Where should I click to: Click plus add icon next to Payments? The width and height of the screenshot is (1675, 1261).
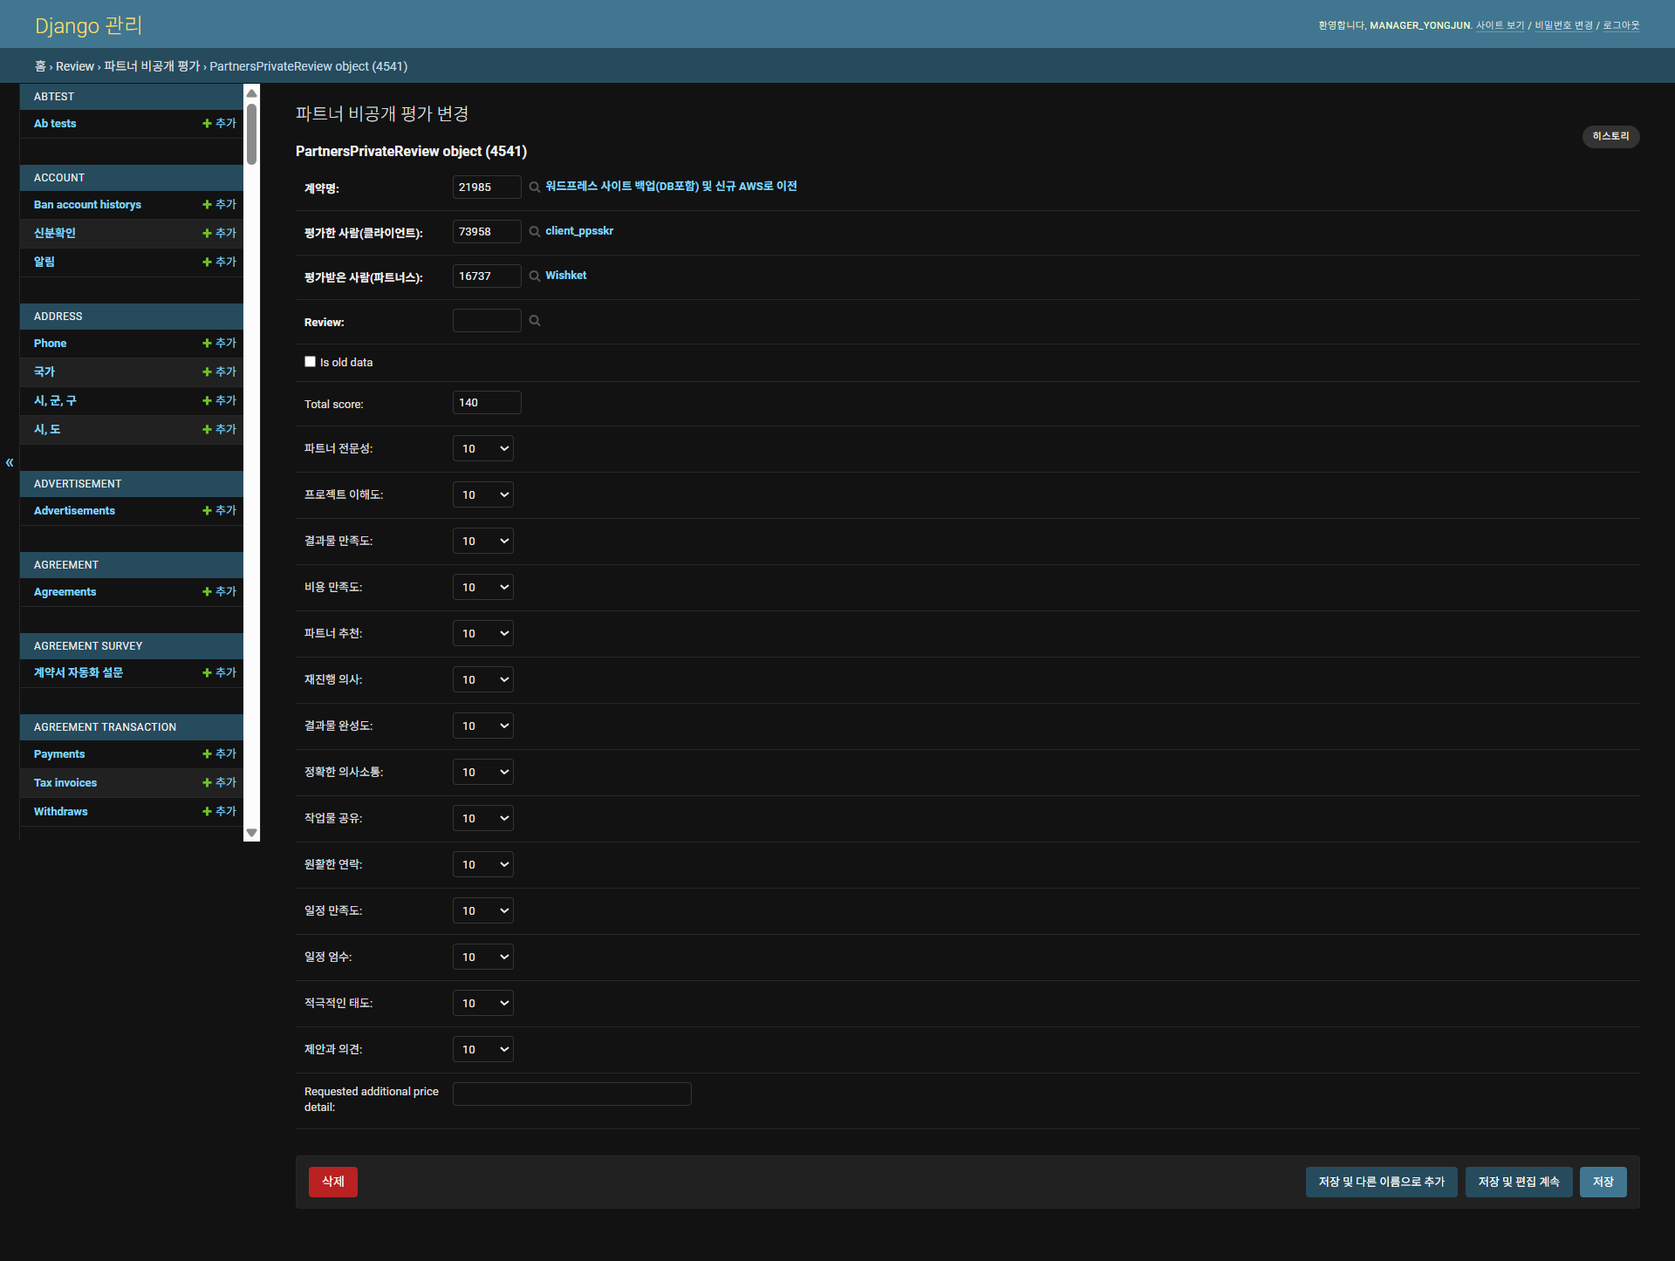(x=208, y=754)
